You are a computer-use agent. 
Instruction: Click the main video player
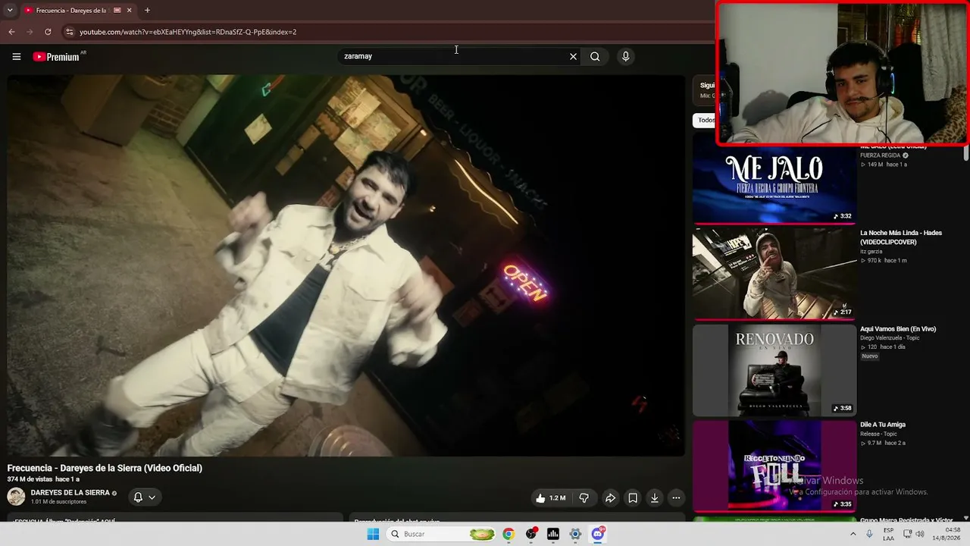[x=346, y=265]
